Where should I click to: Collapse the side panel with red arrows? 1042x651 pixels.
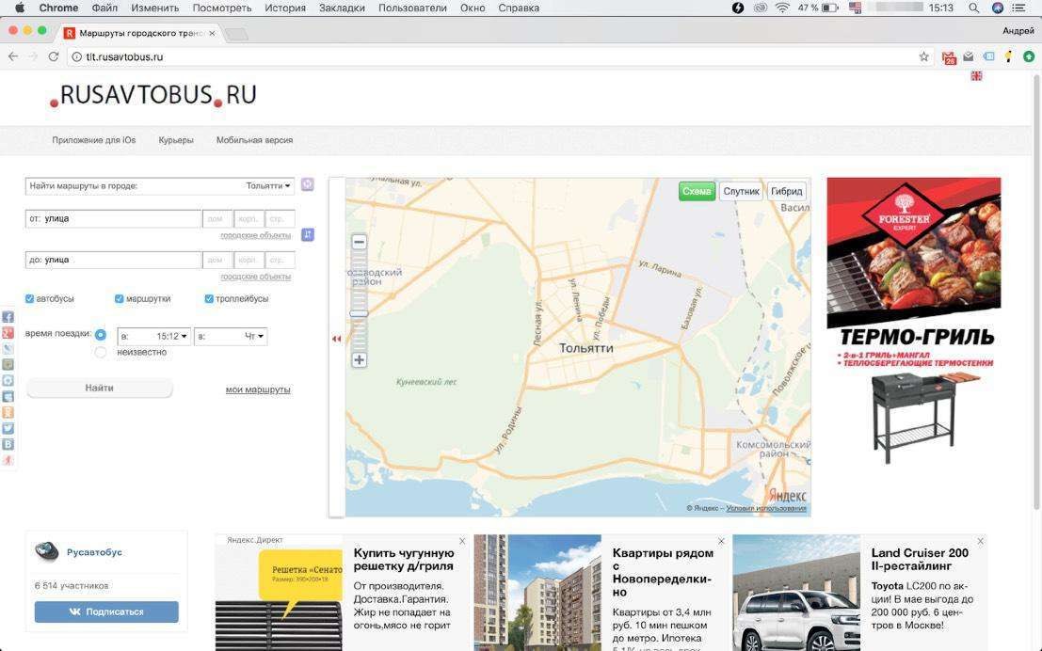pyautogui.click(x=336, y=339)
